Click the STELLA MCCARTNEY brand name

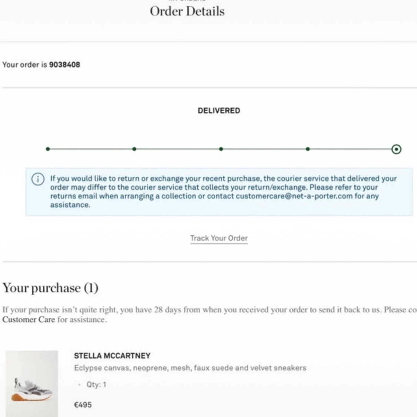(112, 356)
